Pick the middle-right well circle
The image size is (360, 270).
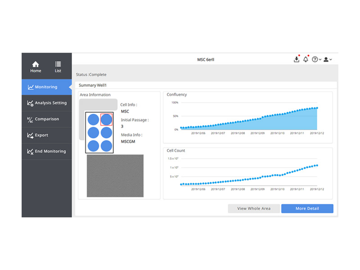point(107,133)
